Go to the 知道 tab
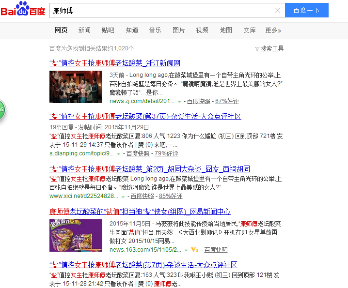Screen dimensions: 348x288 [132, 30]
